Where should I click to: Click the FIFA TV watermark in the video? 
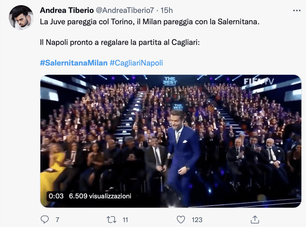(x=259, y=82)
